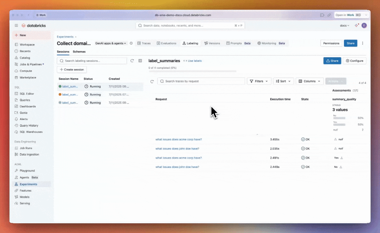Switch to the Prompts Beta tab
The width and height of the screenshot is (380, 233).
pyautogui.click(x=238, y=43)
